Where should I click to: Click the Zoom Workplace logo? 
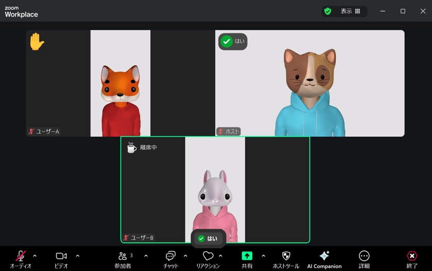click(21, 12)
